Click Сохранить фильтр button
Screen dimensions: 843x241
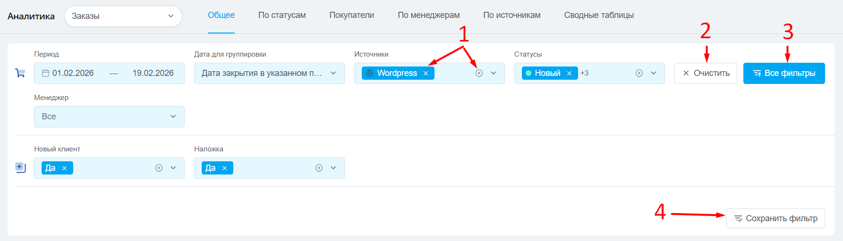775,218
